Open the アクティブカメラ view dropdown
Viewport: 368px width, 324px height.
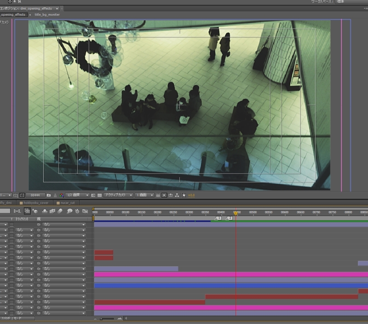(x=118, y=195)
